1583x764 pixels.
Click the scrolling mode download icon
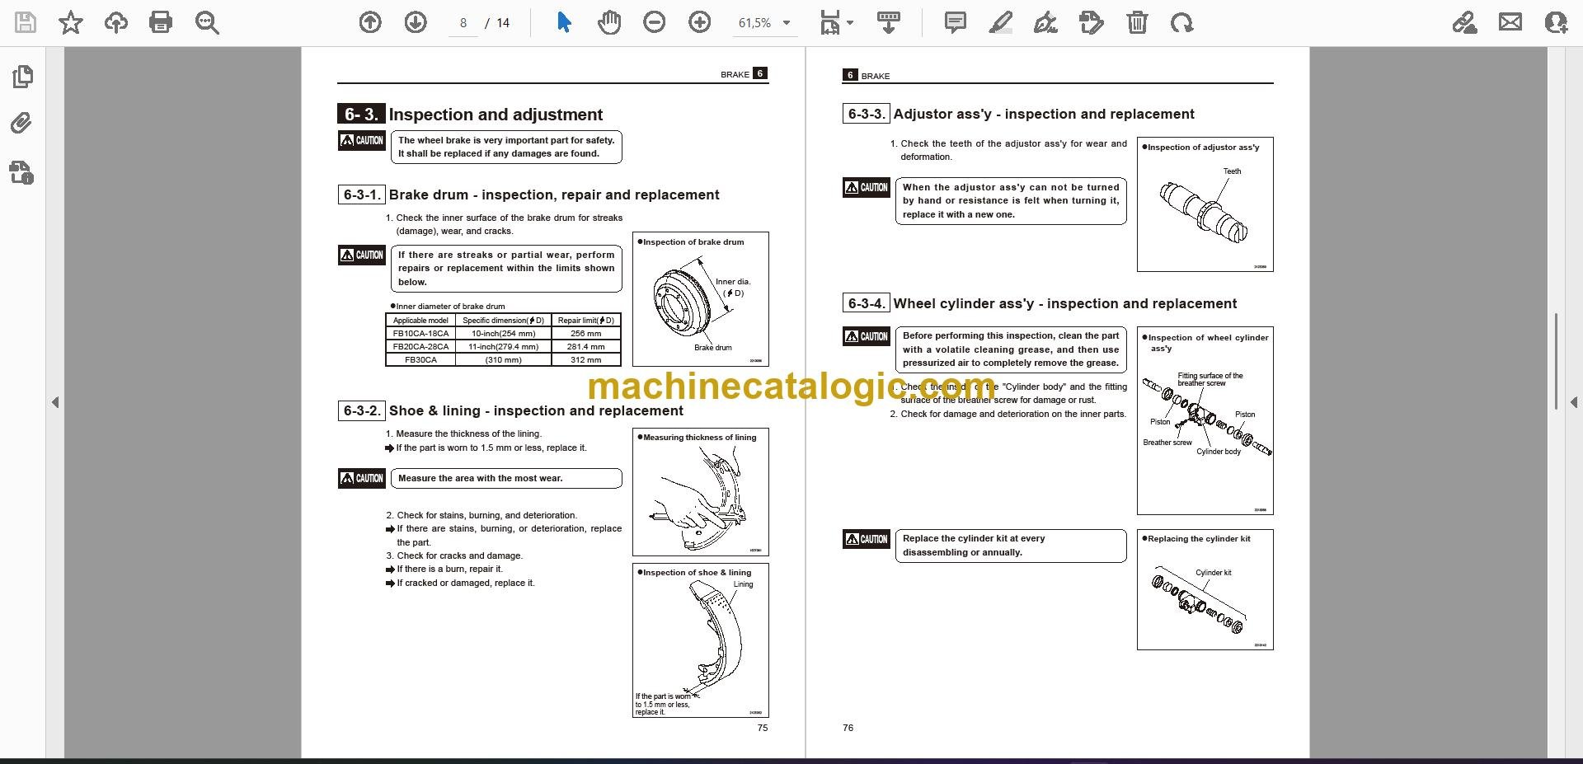tap(889, 22)
